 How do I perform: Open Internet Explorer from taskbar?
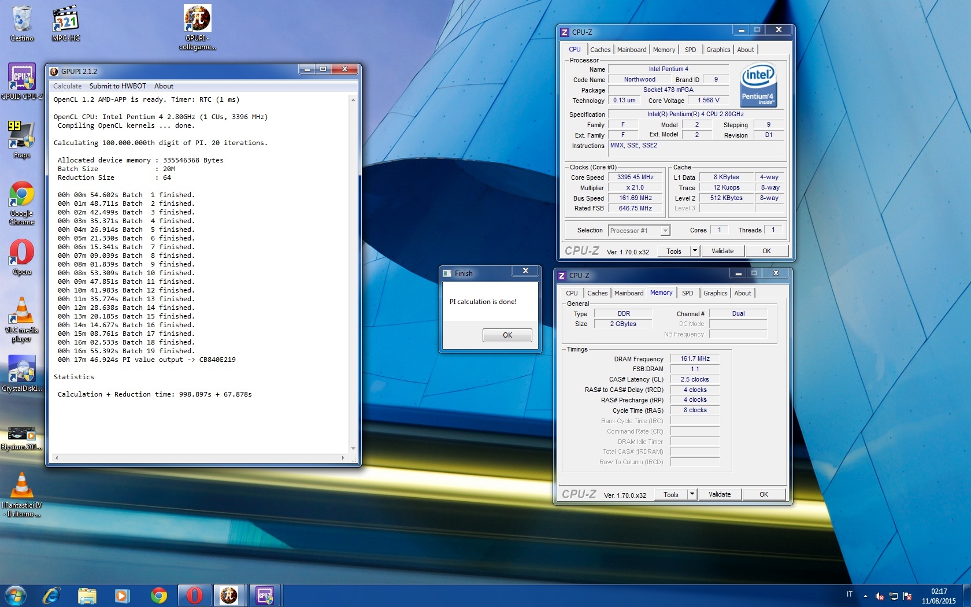point(51,595)
